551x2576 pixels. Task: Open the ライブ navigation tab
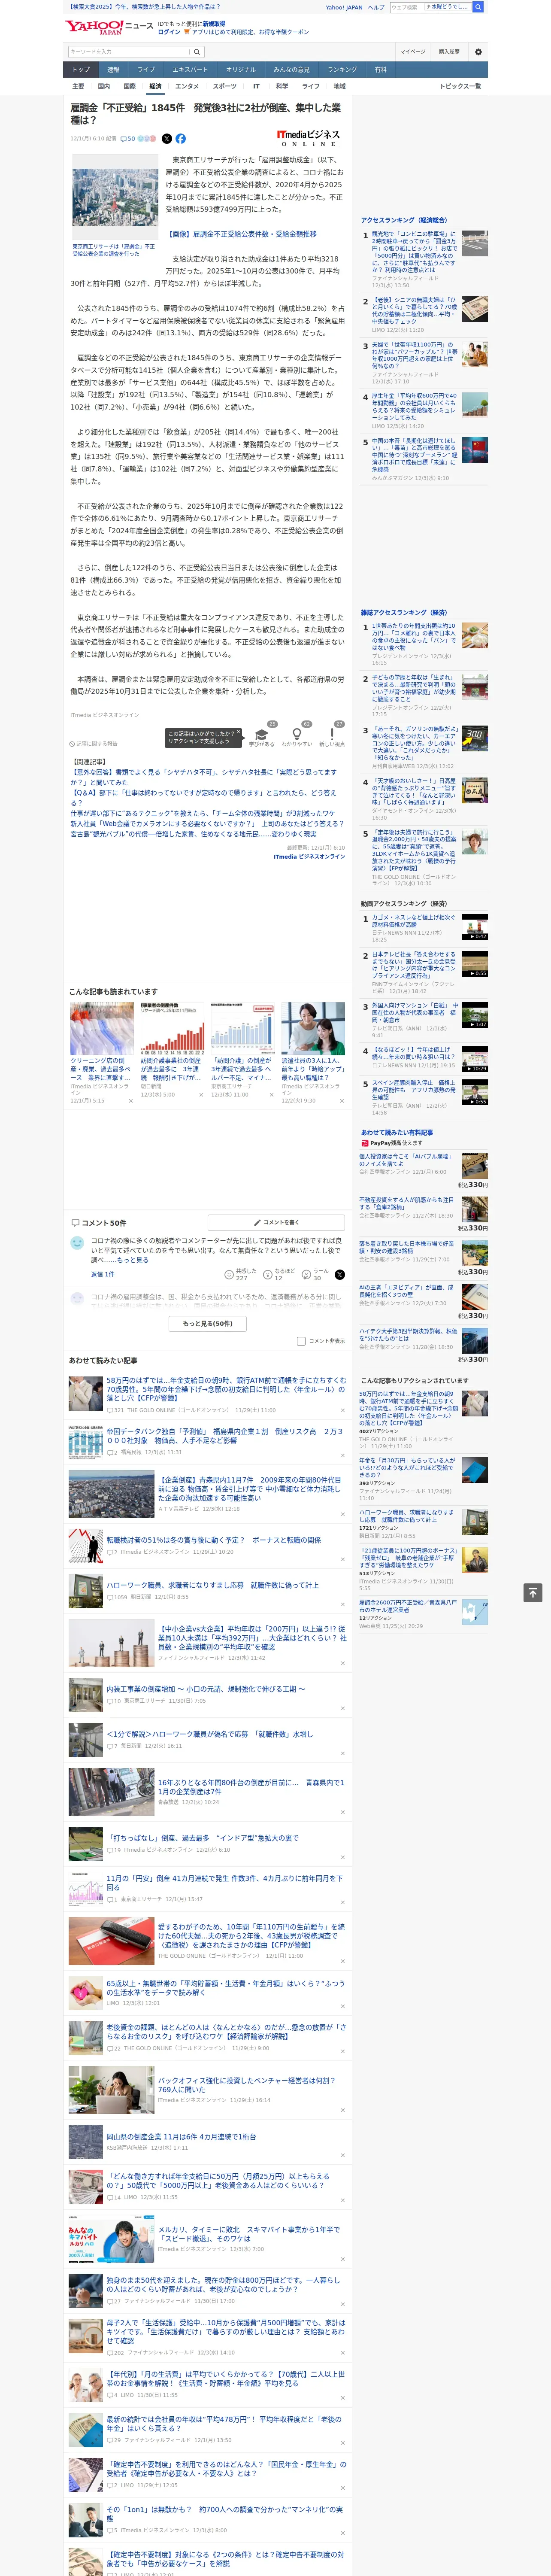pos(146,70)
